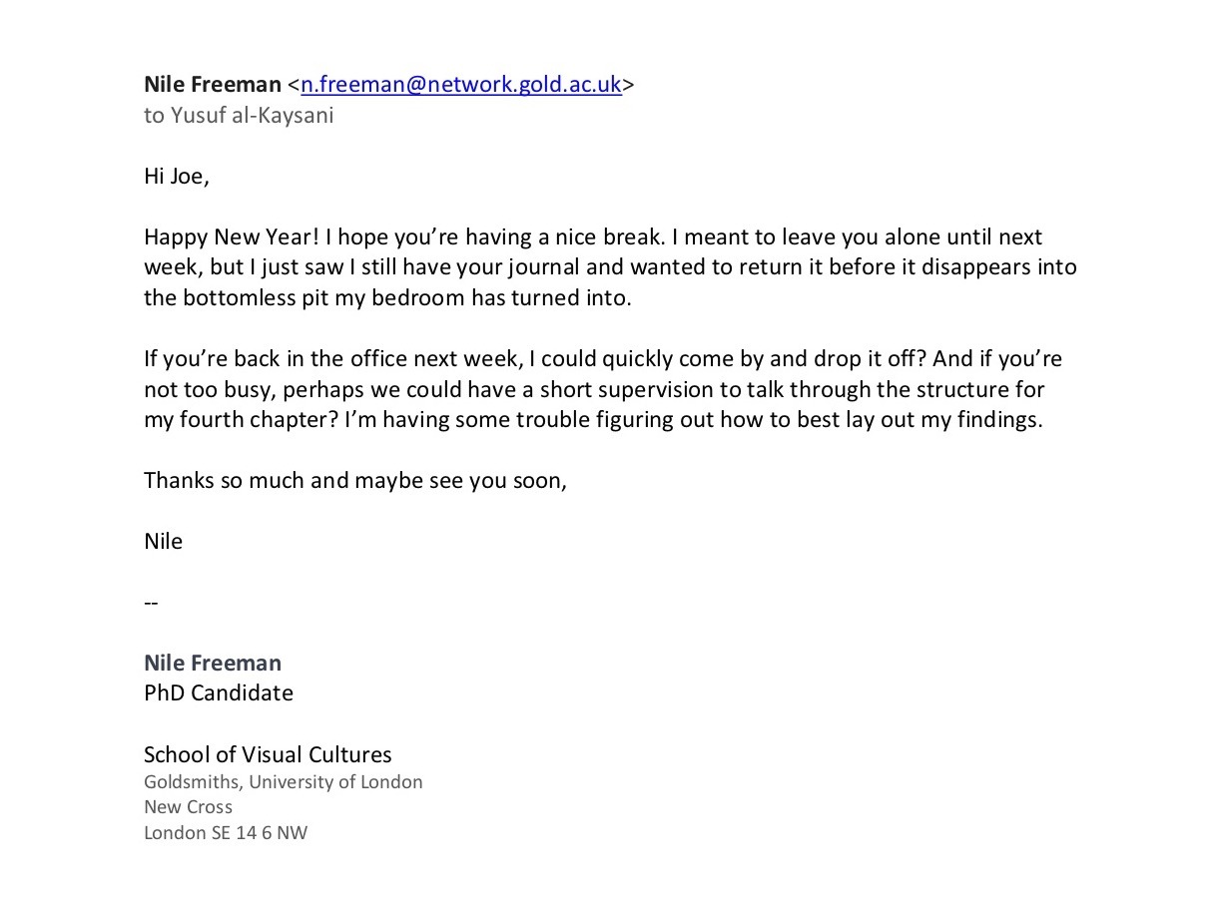Click the 'New Cross' address line
This screenshot has height=914, width=1227.
[188, 807]
